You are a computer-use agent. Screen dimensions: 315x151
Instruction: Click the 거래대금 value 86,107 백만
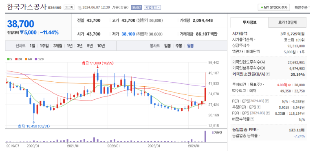tap(207, 34)
